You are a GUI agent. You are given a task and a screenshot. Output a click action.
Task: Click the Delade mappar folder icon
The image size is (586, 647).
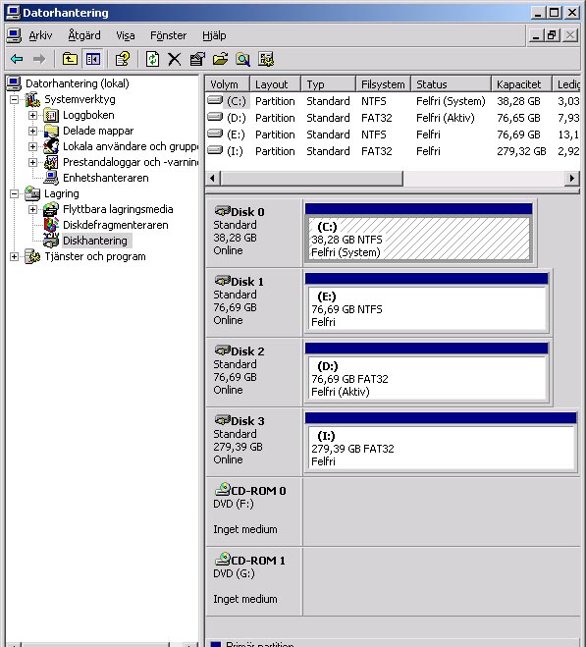click(x=51, y=131)
